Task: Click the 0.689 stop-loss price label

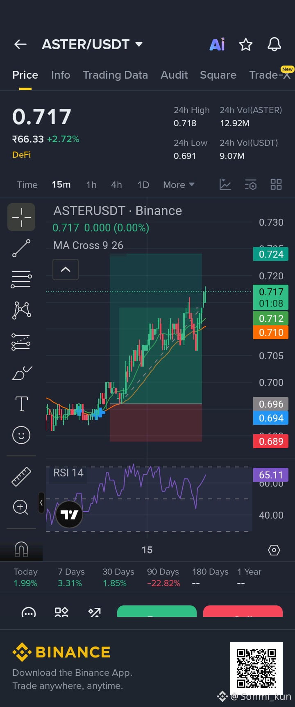Action: (x=271, y=441)
